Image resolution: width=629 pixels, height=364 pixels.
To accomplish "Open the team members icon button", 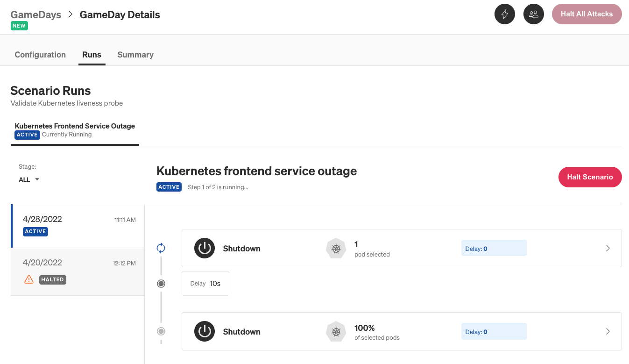I will (533, 14).
